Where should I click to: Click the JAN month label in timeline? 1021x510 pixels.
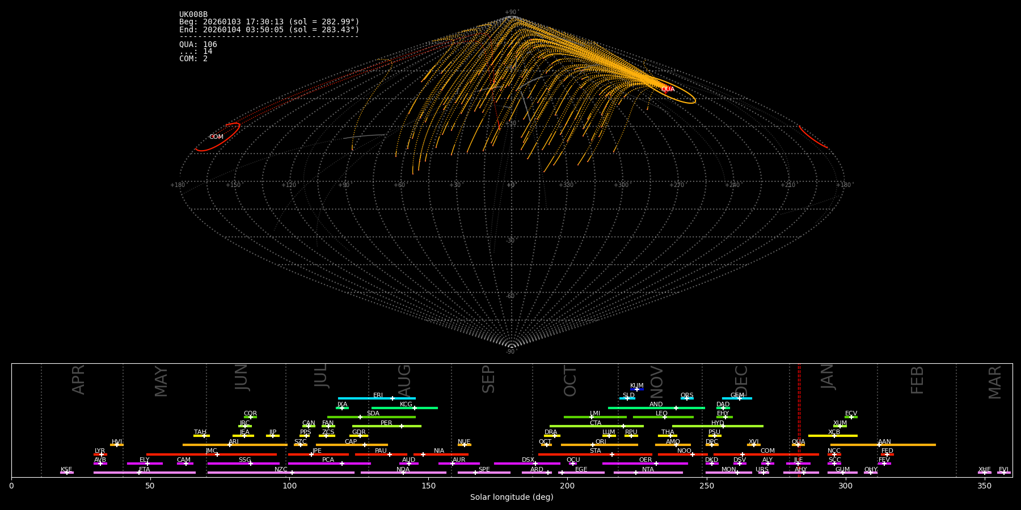828,377
